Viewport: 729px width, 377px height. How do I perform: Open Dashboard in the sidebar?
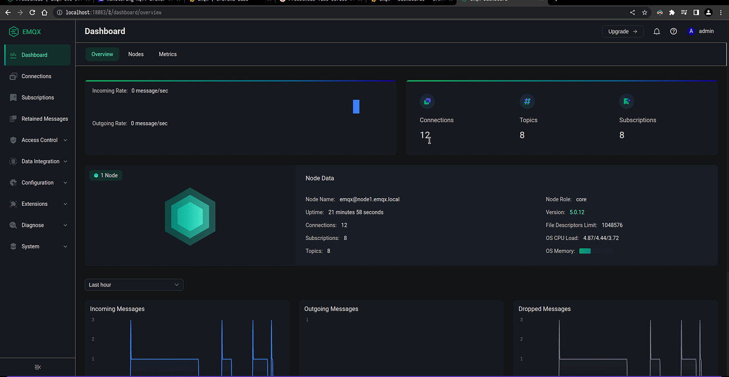point(38,55)
